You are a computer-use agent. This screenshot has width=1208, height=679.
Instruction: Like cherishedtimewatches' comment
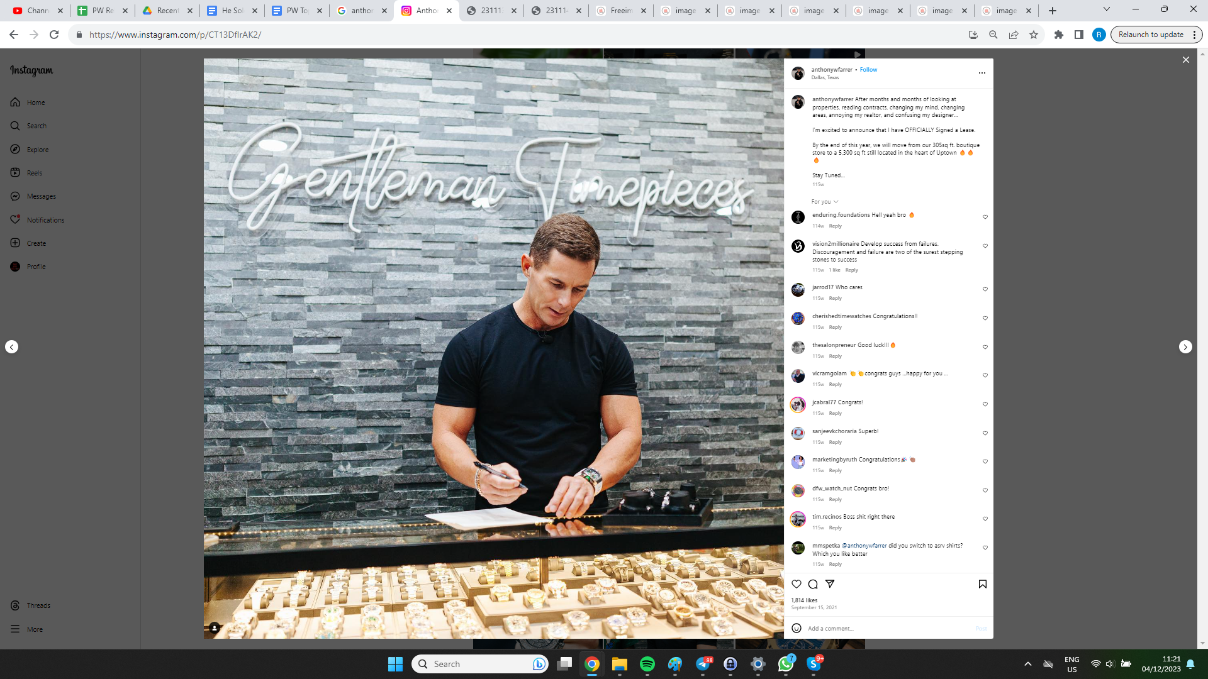click(985, 318)
